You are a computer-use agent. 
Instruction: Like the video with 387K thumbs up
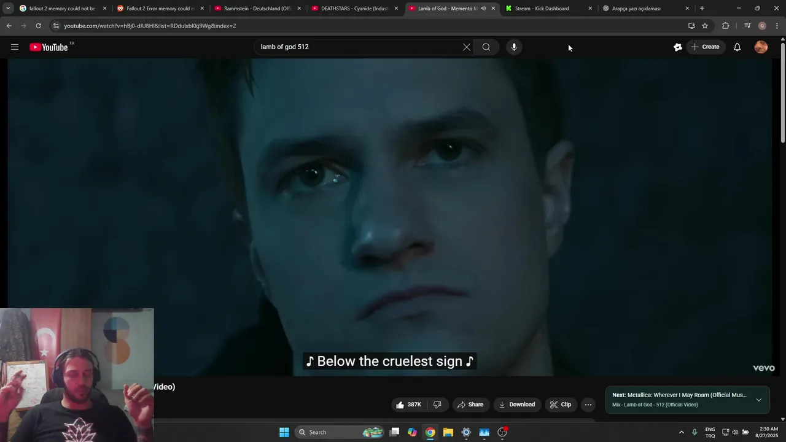410,405
